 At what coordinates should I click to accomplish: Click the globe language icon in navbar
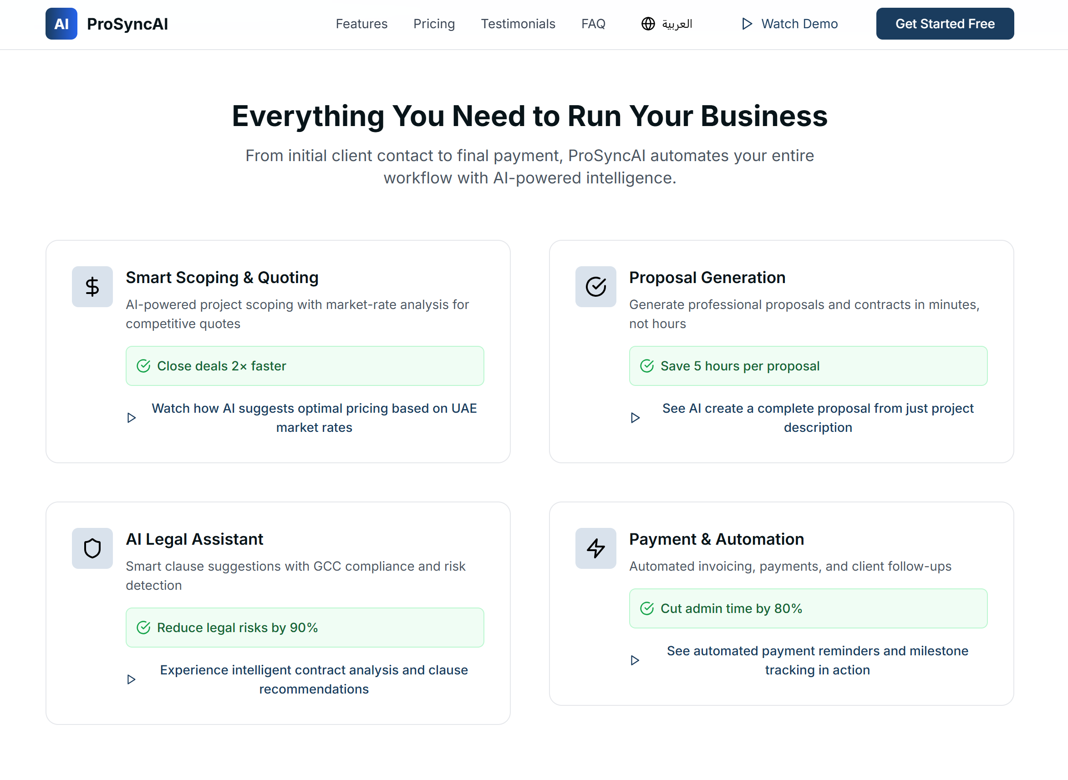coord(648,24)
